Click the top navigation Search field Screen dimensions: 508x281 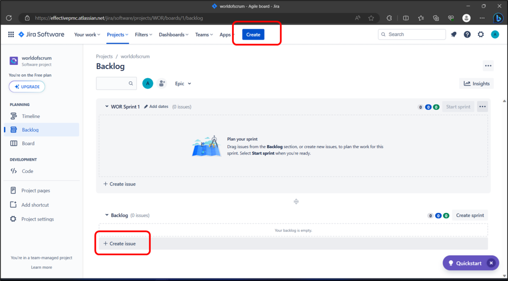click(x=412, y=34)
